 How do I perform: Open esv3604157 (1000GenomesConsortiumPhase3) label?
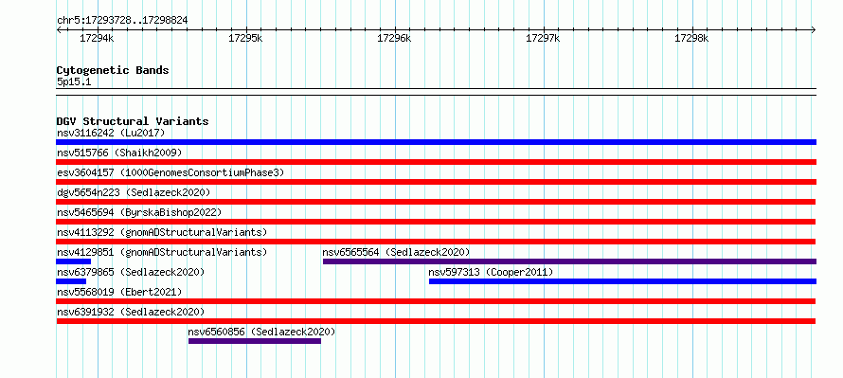coord(170,172)
